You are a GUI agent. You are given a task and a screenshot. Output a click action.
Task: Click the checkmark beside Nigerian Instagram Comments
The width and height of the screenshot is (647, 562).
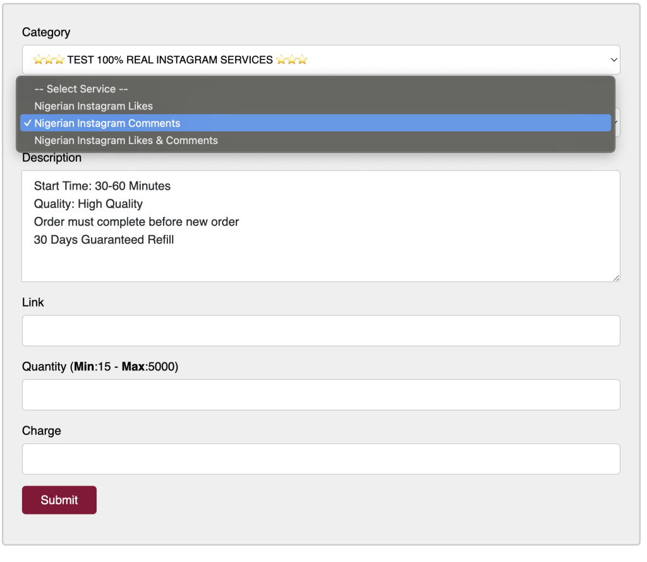(x=28, y=123)
